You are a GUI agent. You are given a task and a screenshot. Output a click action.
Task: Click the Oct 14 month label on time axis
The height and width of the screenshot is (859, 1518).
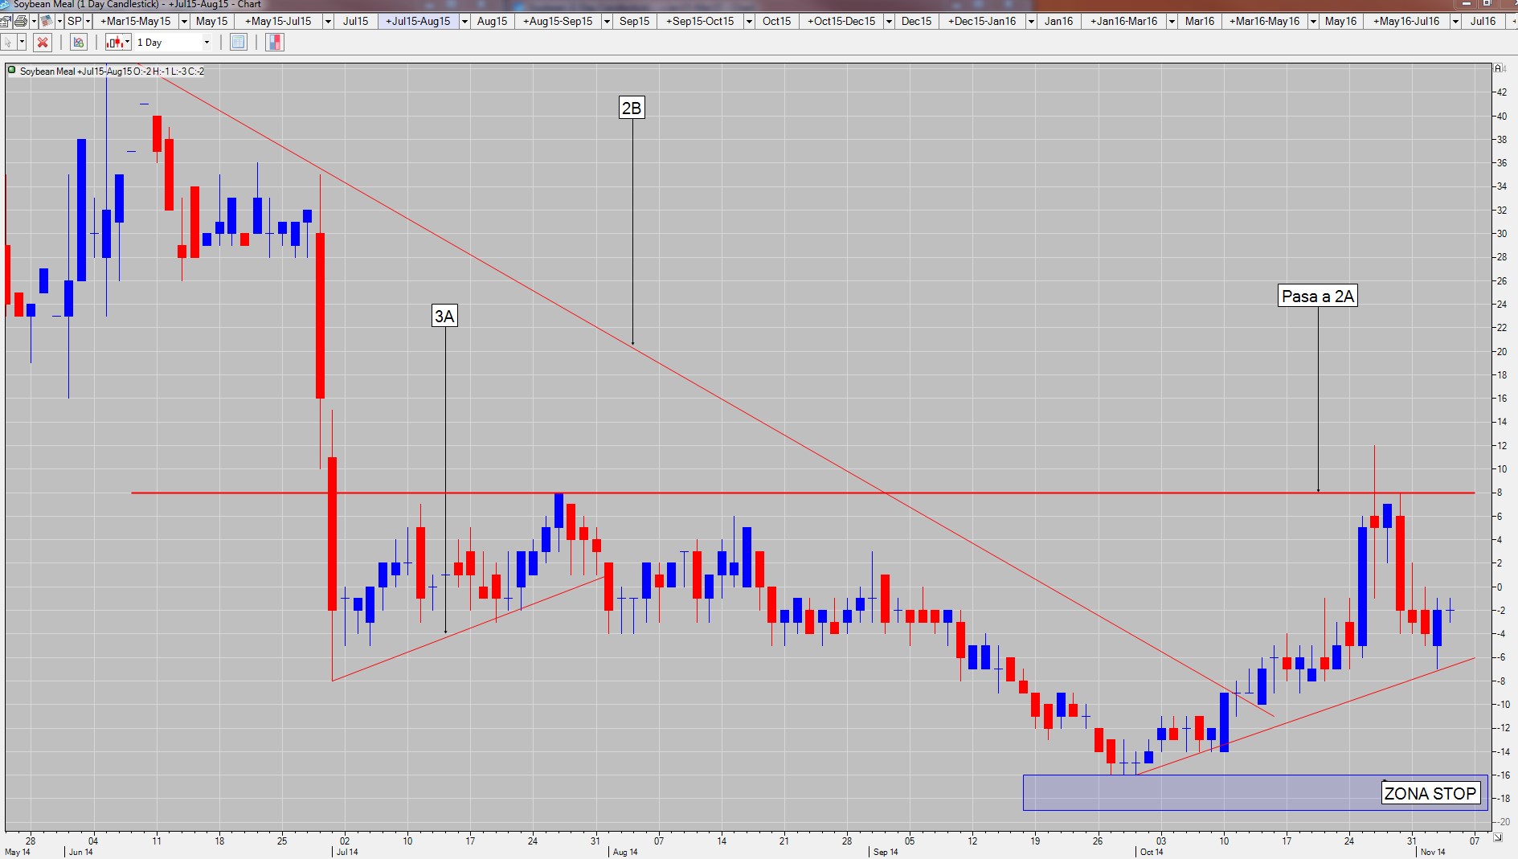tap(1152, 852)
